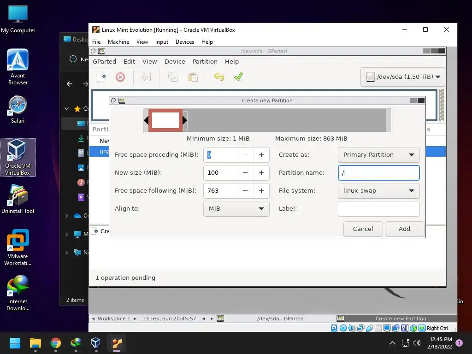Viewport: 472px width, 354px height.
Task: Click the volume speaker icon in system tray
Action: coord(417,343)
